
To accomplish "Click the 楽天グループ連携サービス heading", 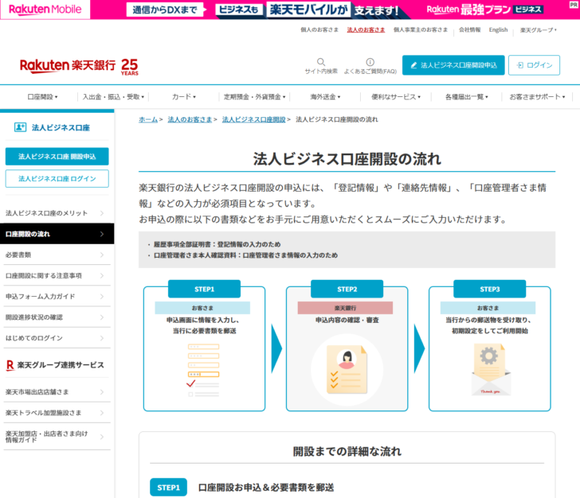I will (x=61, y=365).
